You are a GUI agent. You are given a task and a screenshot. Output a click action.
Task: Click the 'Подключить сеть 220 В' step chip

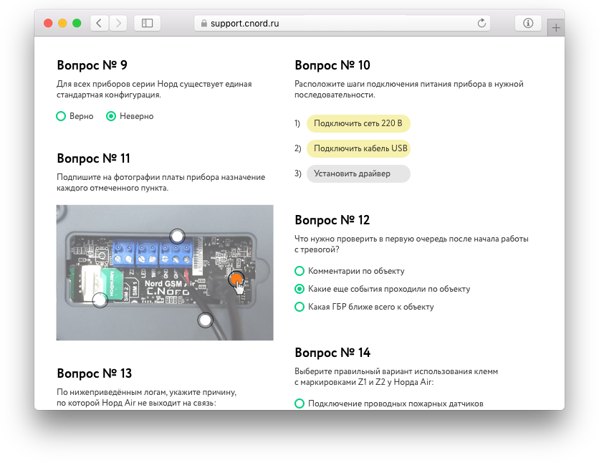tap(358, 123)
